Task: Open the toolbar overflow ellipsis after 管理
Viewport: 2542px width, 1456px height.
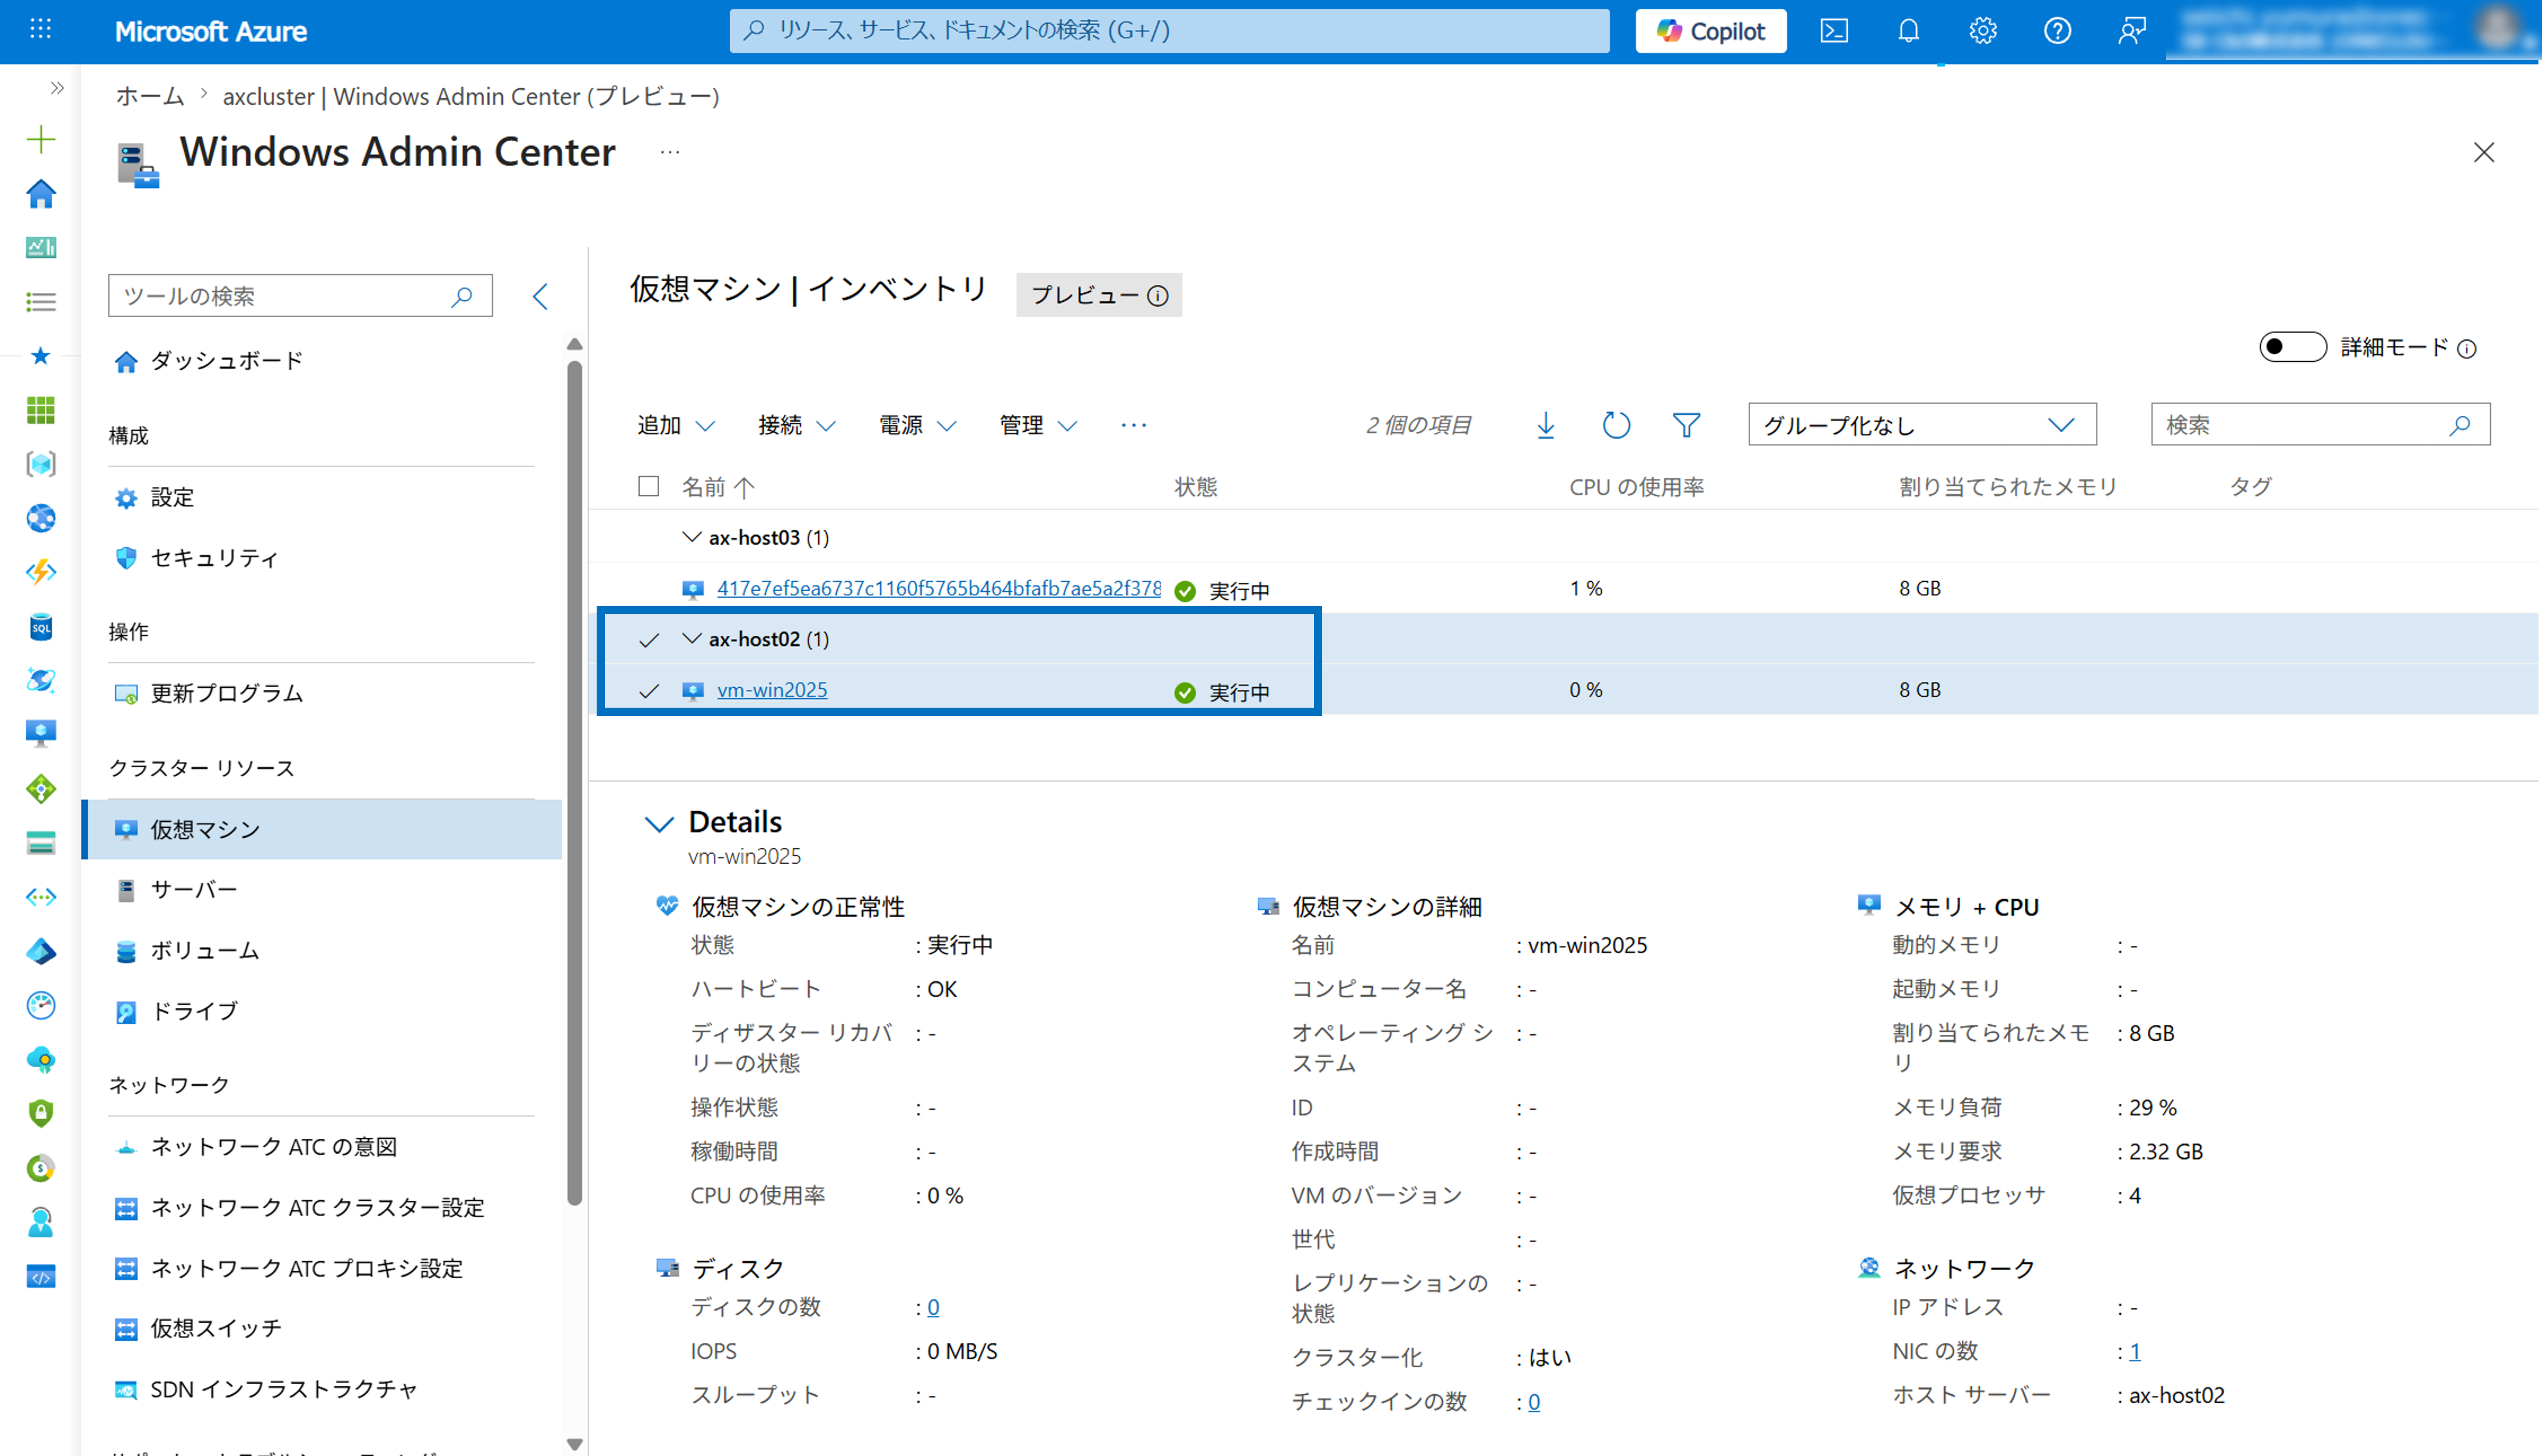Action: 1134,425
